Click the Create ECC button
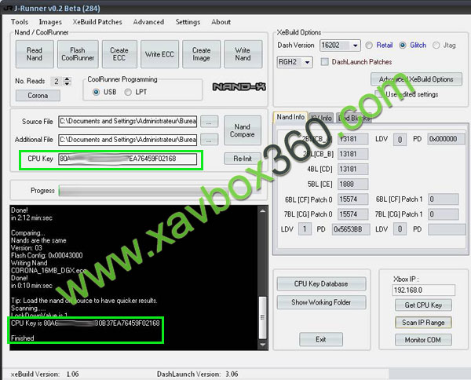Viewport: 471px width, 380px height. (119, 54)
